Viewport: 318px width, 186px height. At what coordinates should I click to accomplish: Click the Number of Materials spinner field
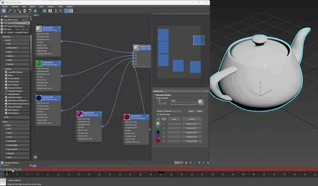(177, 111)
